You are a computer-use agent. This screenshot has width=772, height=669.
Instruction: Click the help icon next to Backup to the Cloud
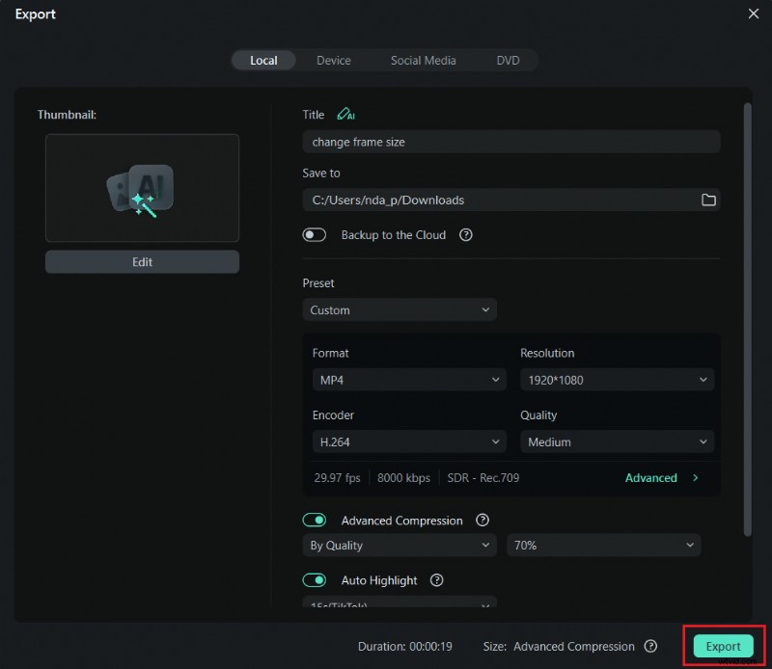tap(465, 234)
